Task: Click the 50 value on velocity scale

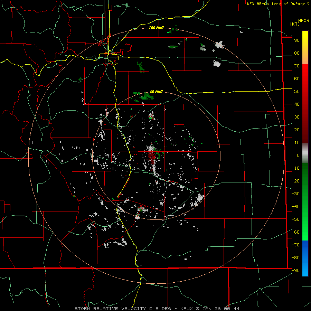Action: point(297,92)
